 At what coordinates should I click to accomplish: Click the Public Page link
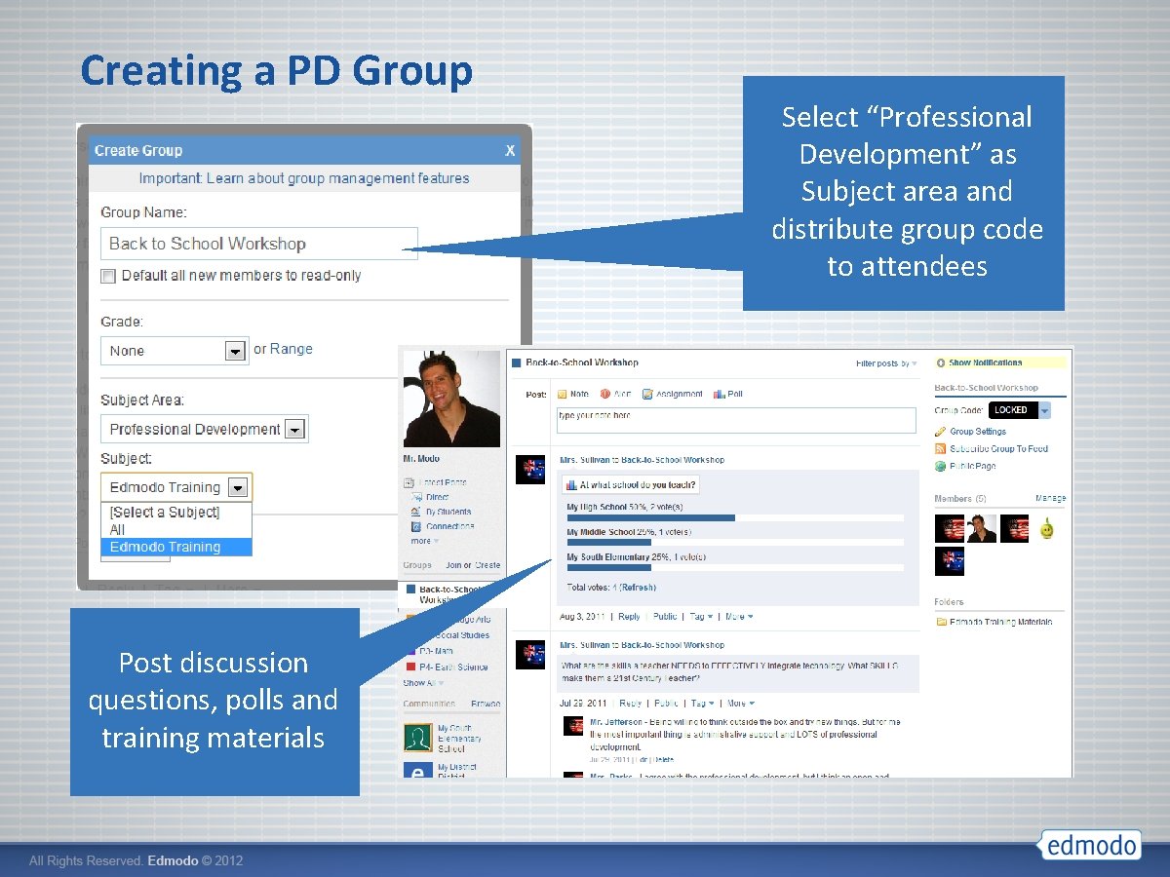click(x=972, y=467)
